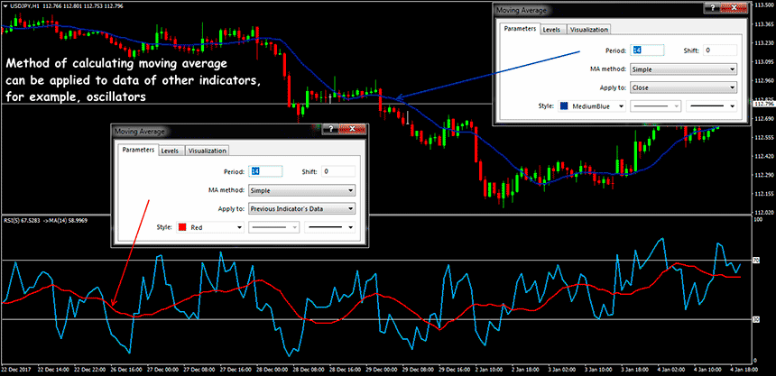Open Visualization tab in the MediumBlue dialog
This screenshot has width=776, height=376.
tap(588, 30)
